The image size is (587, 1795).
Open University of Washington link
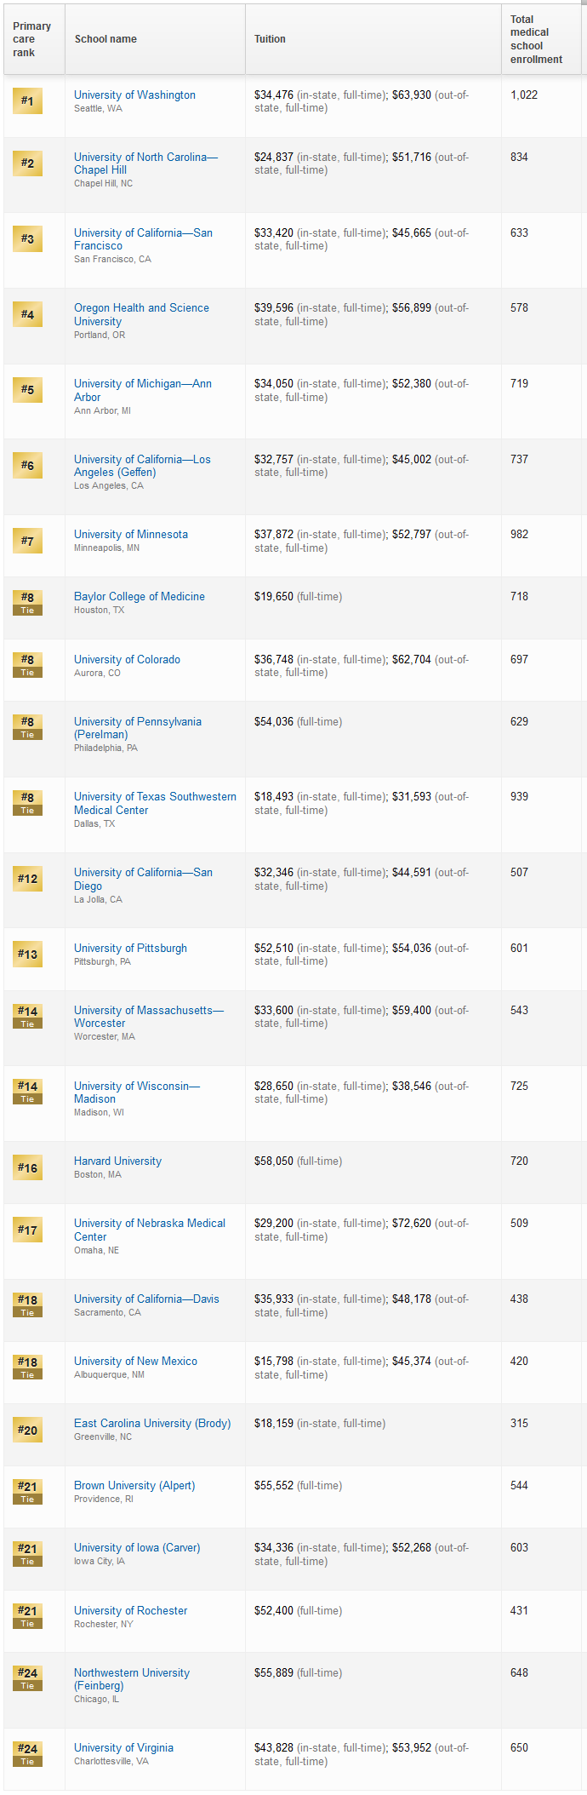[x=134, y=95]
